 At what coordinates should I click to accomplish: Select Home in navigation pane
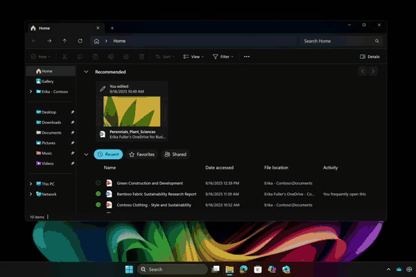point(51,71)
